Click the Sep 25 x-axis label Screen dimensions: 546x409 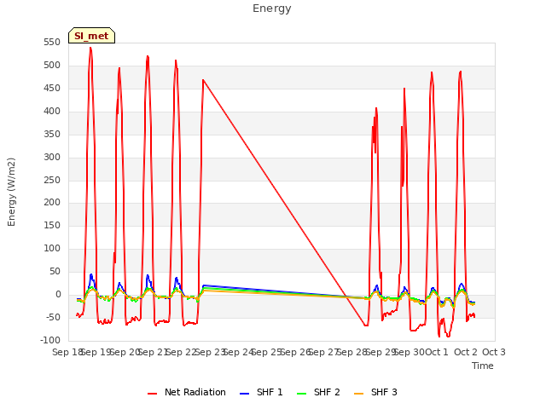(x=266, y=352)
